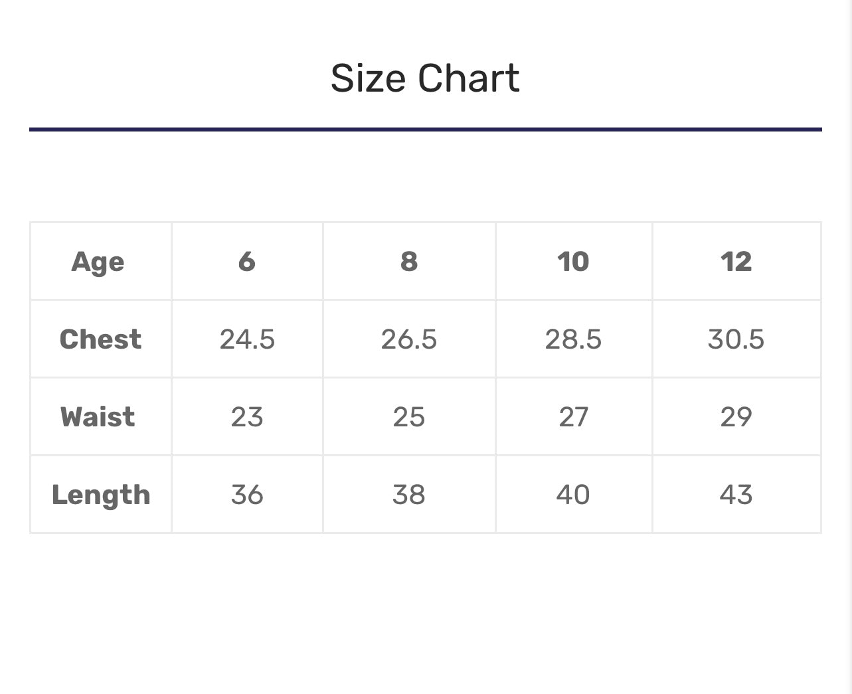Click waist value 25
852x694 pixels.
click(x=408, y=417)
